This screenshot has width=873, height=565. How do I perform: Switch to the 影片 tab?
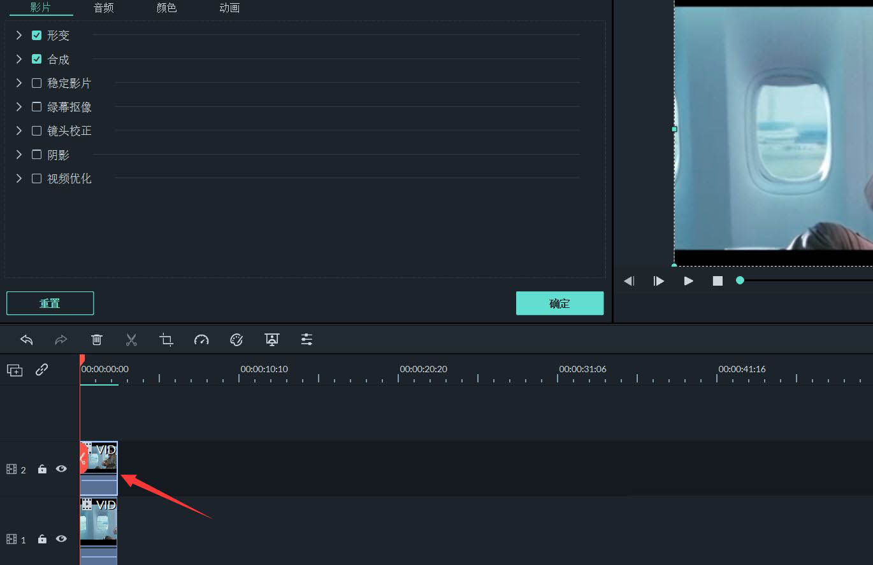pyautogui.click(x=41, y=8)
